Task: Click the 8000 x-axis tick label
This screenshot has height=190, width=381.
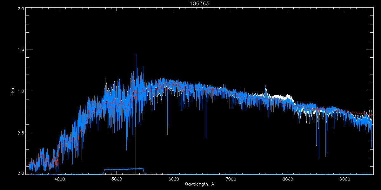Action: pos(288,179)
